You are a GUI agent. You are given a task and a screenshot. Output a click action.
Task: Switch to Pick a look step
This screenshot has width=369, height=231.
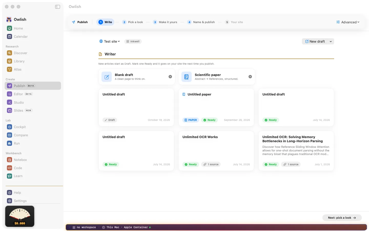point(132,22)
